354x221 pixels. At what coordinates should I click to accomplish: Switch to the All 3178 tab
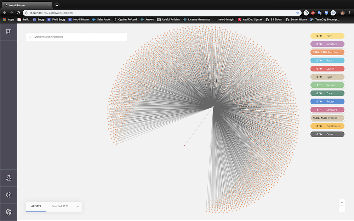pos(36,207)
